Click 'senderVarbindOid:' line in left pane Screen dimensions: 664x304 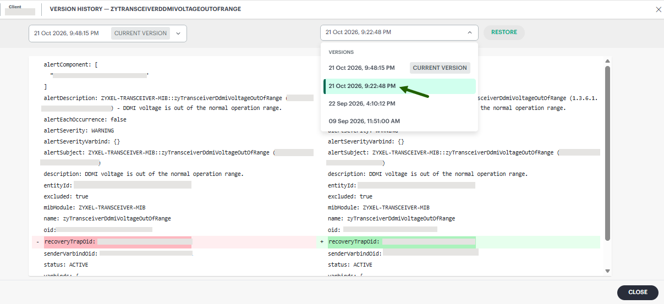118,254
